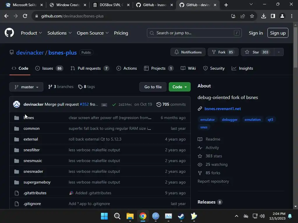Switch to Microsoft Solitaire browser tab

[24, 5]
